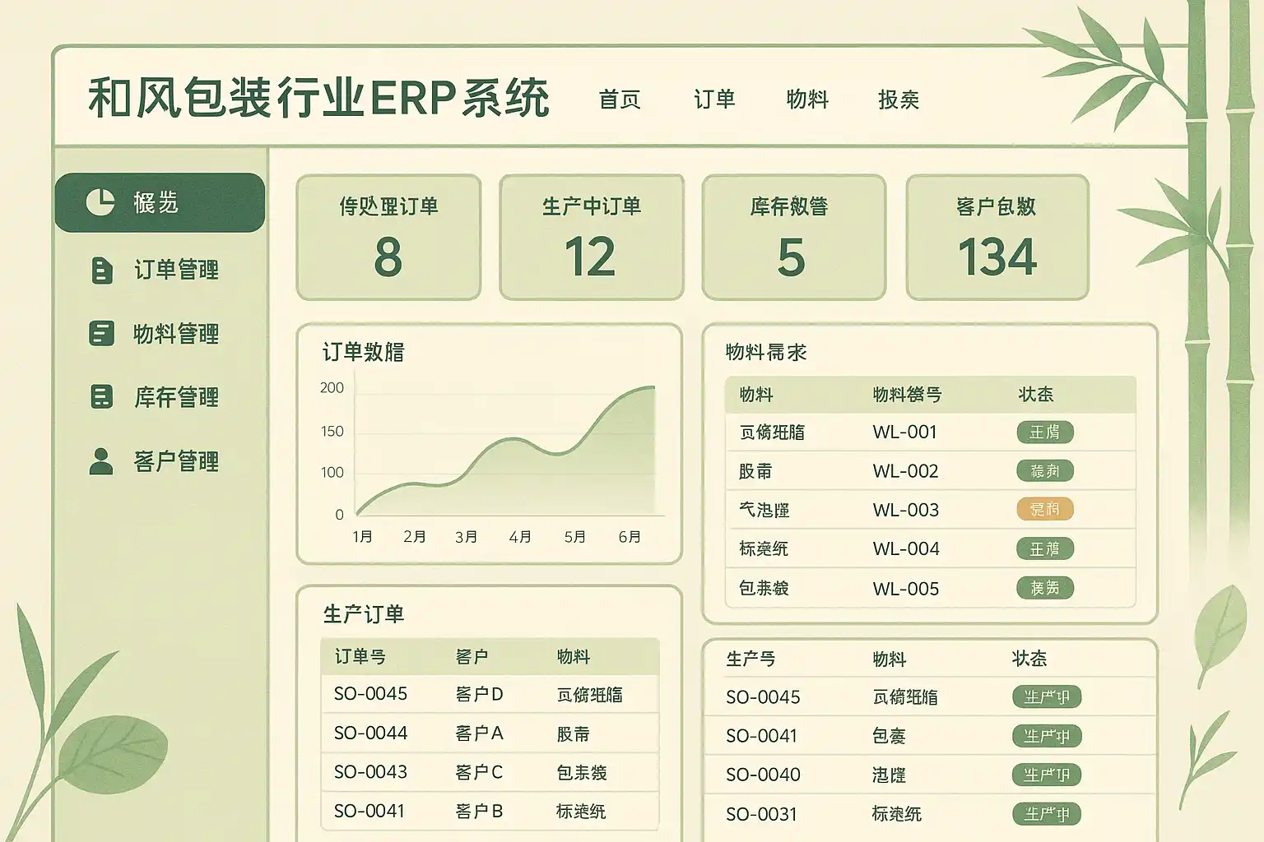Click the green status badge in the WL-001 row
Image resolution: width=1264 pixels, height=842 pixels.
(x=1045, y=432)
